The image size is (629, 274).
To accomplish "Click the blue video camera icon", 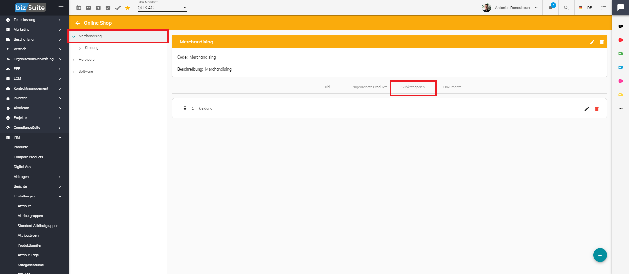I will coord(620,67).
